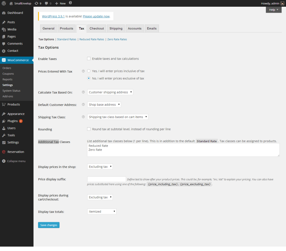Click the Collapse menu arrow icon
The image size is (286, 251).
point(4,161)
